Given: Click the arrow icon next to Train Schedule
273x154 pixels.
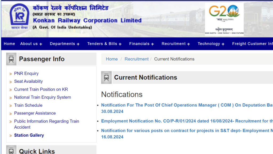Looking at the screenshot, I should pos(10,105).
